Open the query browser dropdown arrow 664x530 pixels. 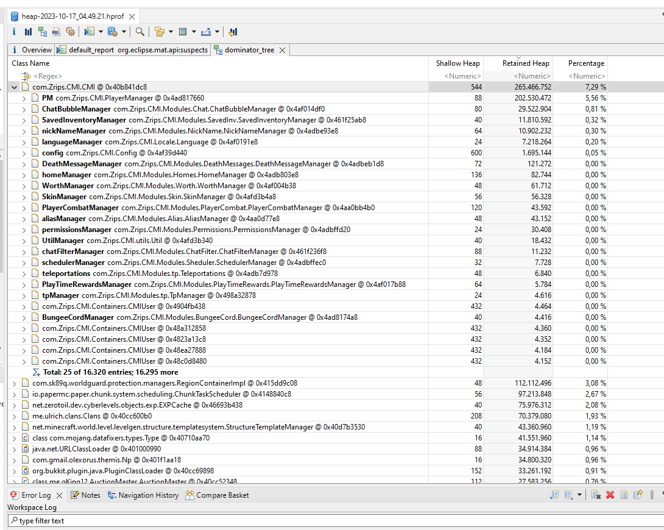click(101, 31)
